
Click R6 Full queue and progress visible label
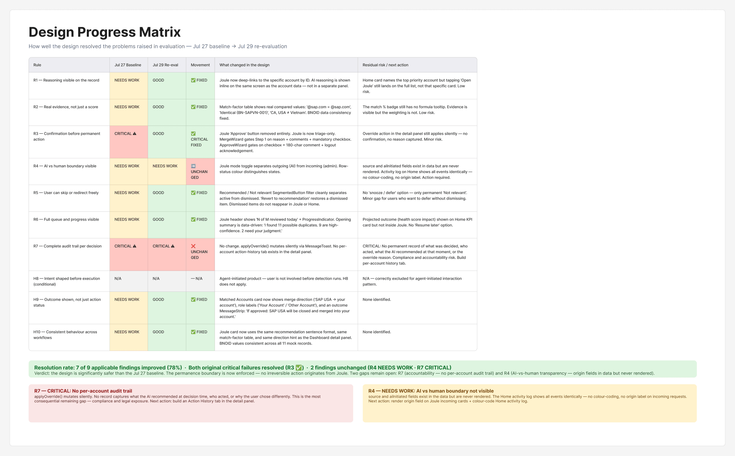coord(66,219)
